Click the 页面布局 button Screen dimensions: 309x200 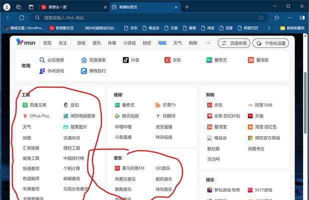(234, 43)
